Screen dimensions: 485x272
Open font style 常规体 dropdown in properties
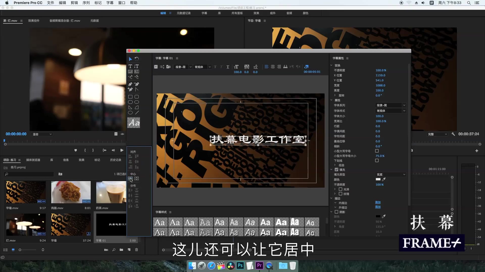(391, 111)
